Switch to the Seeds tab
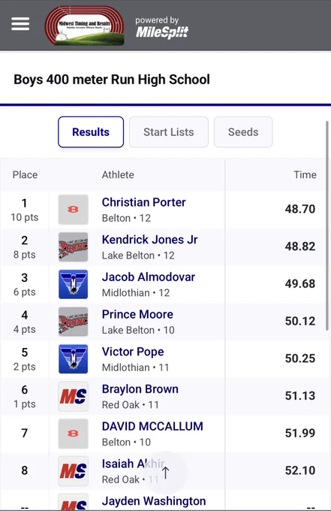331x511 pixels. pos(243,132)
